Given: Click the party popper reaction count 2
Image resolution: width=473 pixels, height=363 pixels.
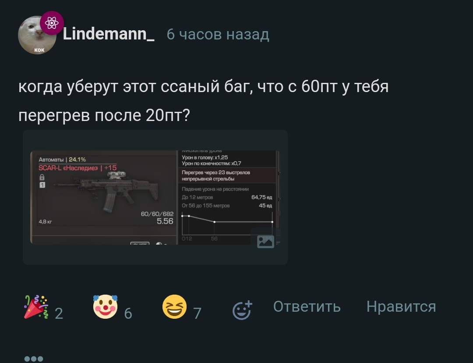Looking at the screenshot, I should (59, 313).
